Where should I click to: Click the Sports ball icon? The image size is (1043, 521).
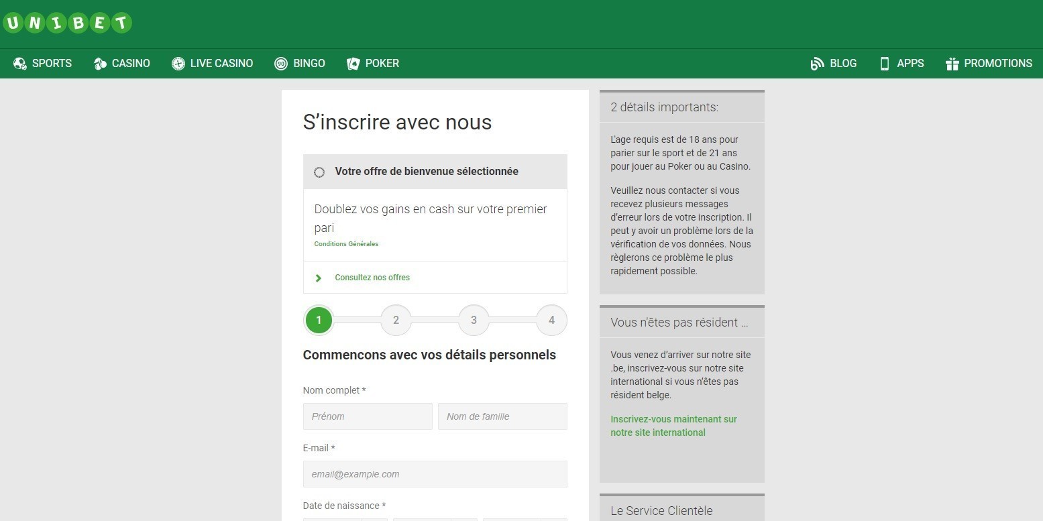coord(19,64)
